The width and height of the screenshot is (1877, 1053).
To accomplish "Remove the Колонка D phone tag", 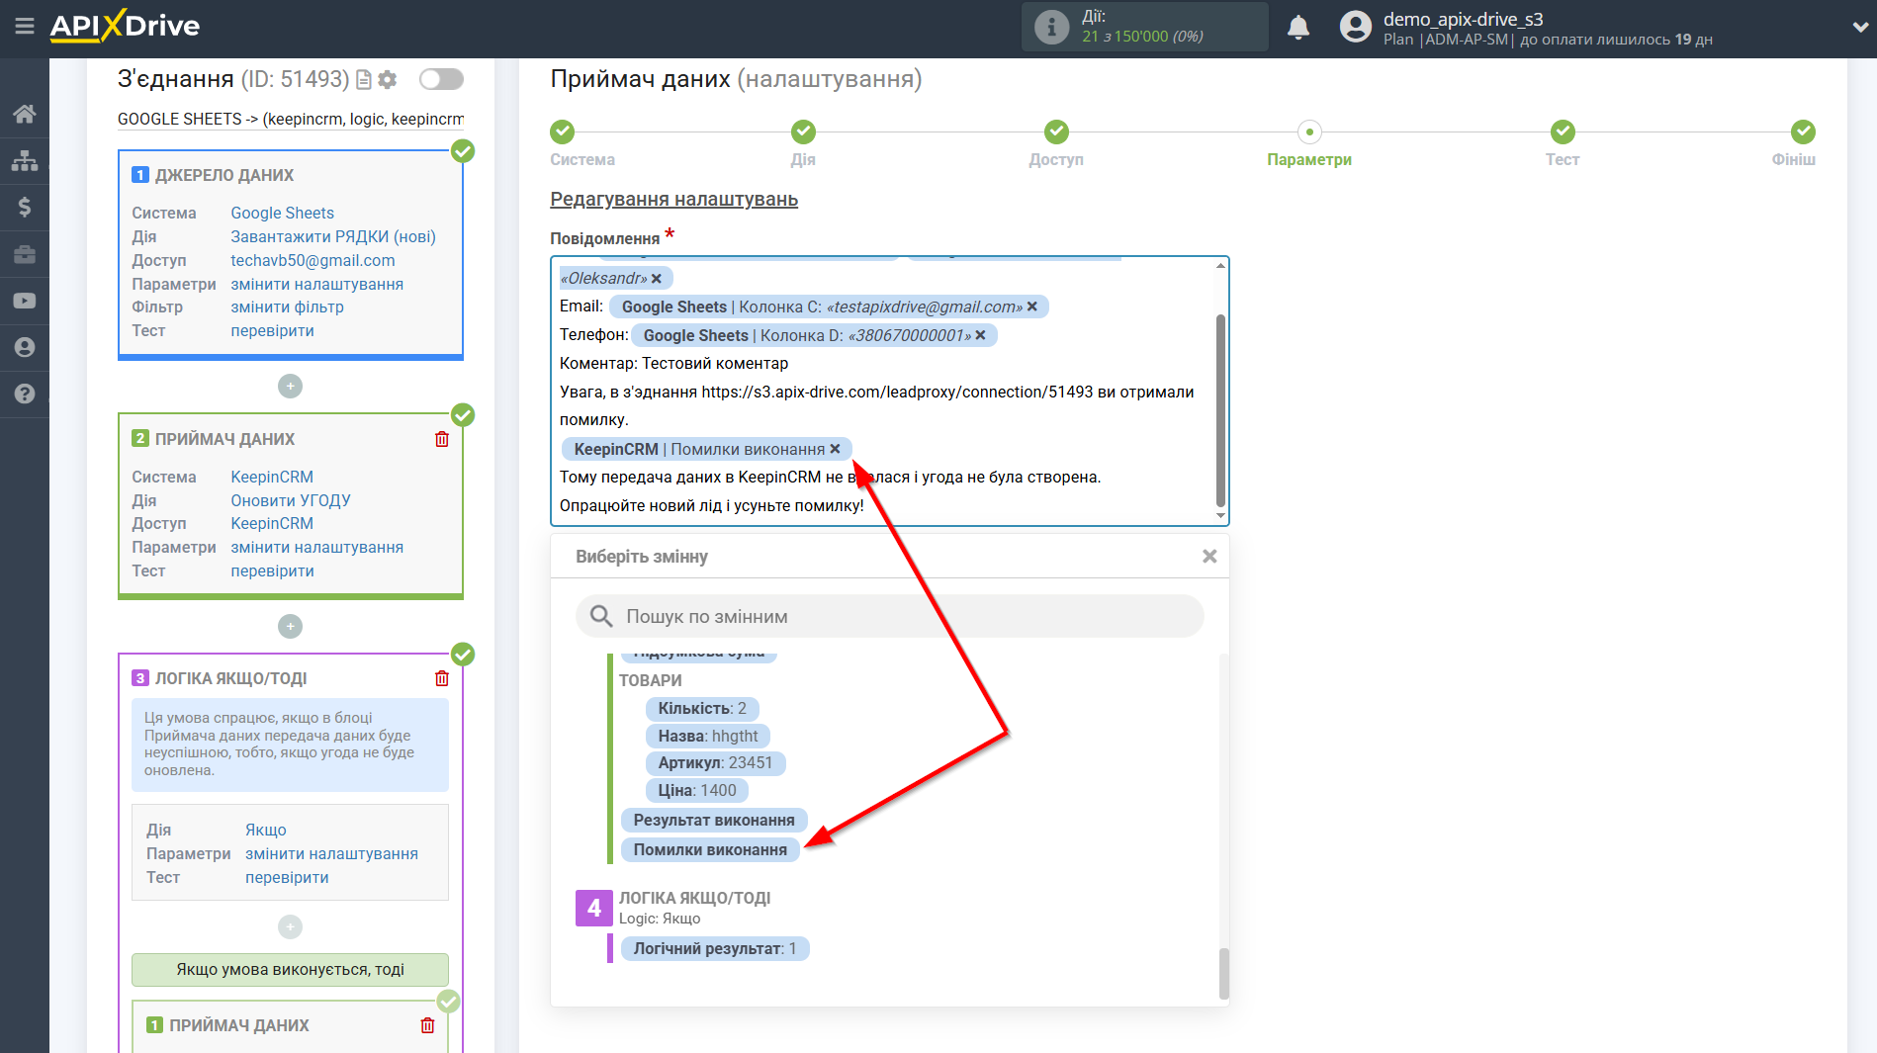I will pyautogui.click(x=981, y=335).
